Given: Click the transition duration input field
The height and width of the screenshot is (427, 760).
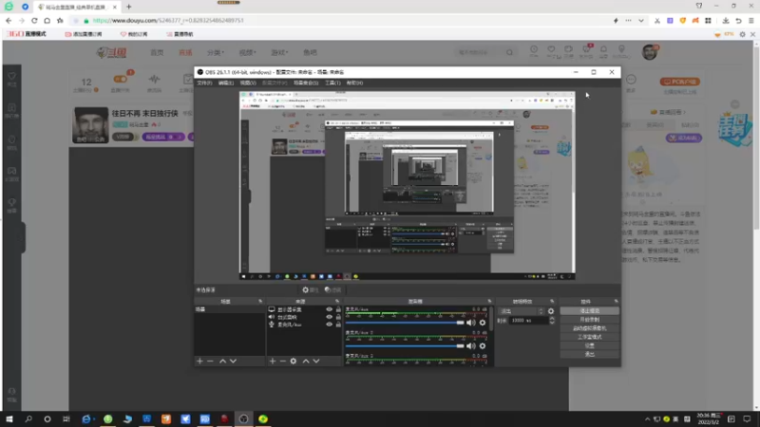Looking at the screenshot, I should (x=528, y=321).
